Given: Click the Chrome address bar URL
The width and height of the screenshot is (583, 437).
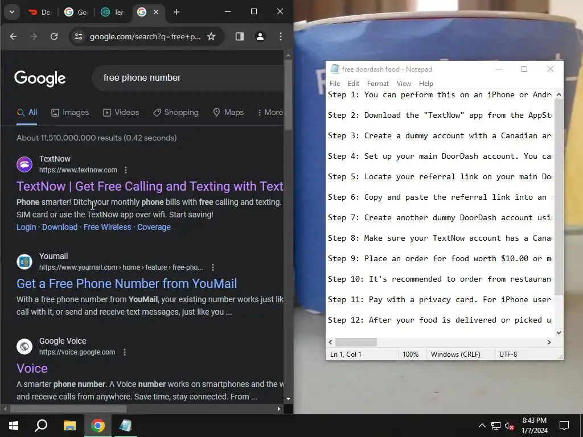Looking at the screenshot, I should tap(145, 36).
